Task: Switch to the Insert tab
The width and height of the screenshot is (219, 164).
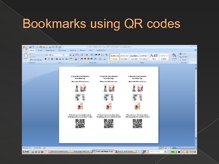Action: tap(40, 50)
